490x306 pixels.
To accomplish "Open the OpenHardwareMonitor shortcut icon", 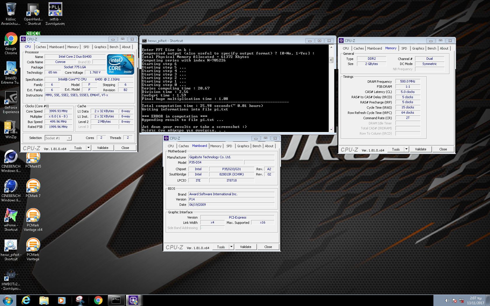I will tap(33, 13).
